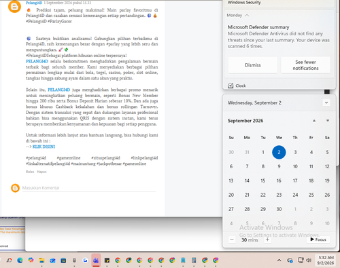Click the September 2026 month header
340x268 pixels.
(245, 121)
